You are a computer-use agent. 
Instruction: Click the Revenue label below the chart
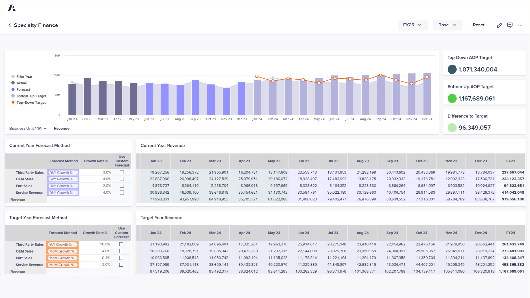point(62,128)
